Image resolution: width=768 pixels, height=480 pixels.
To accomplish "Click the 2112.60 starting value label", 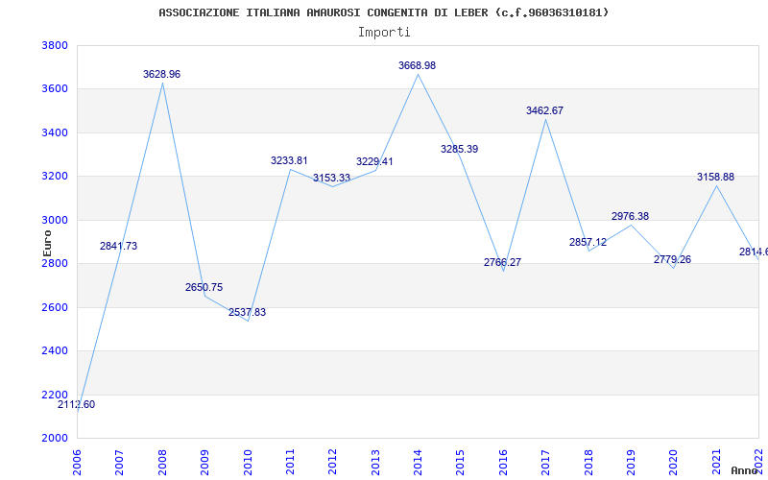I will point(77,405).
